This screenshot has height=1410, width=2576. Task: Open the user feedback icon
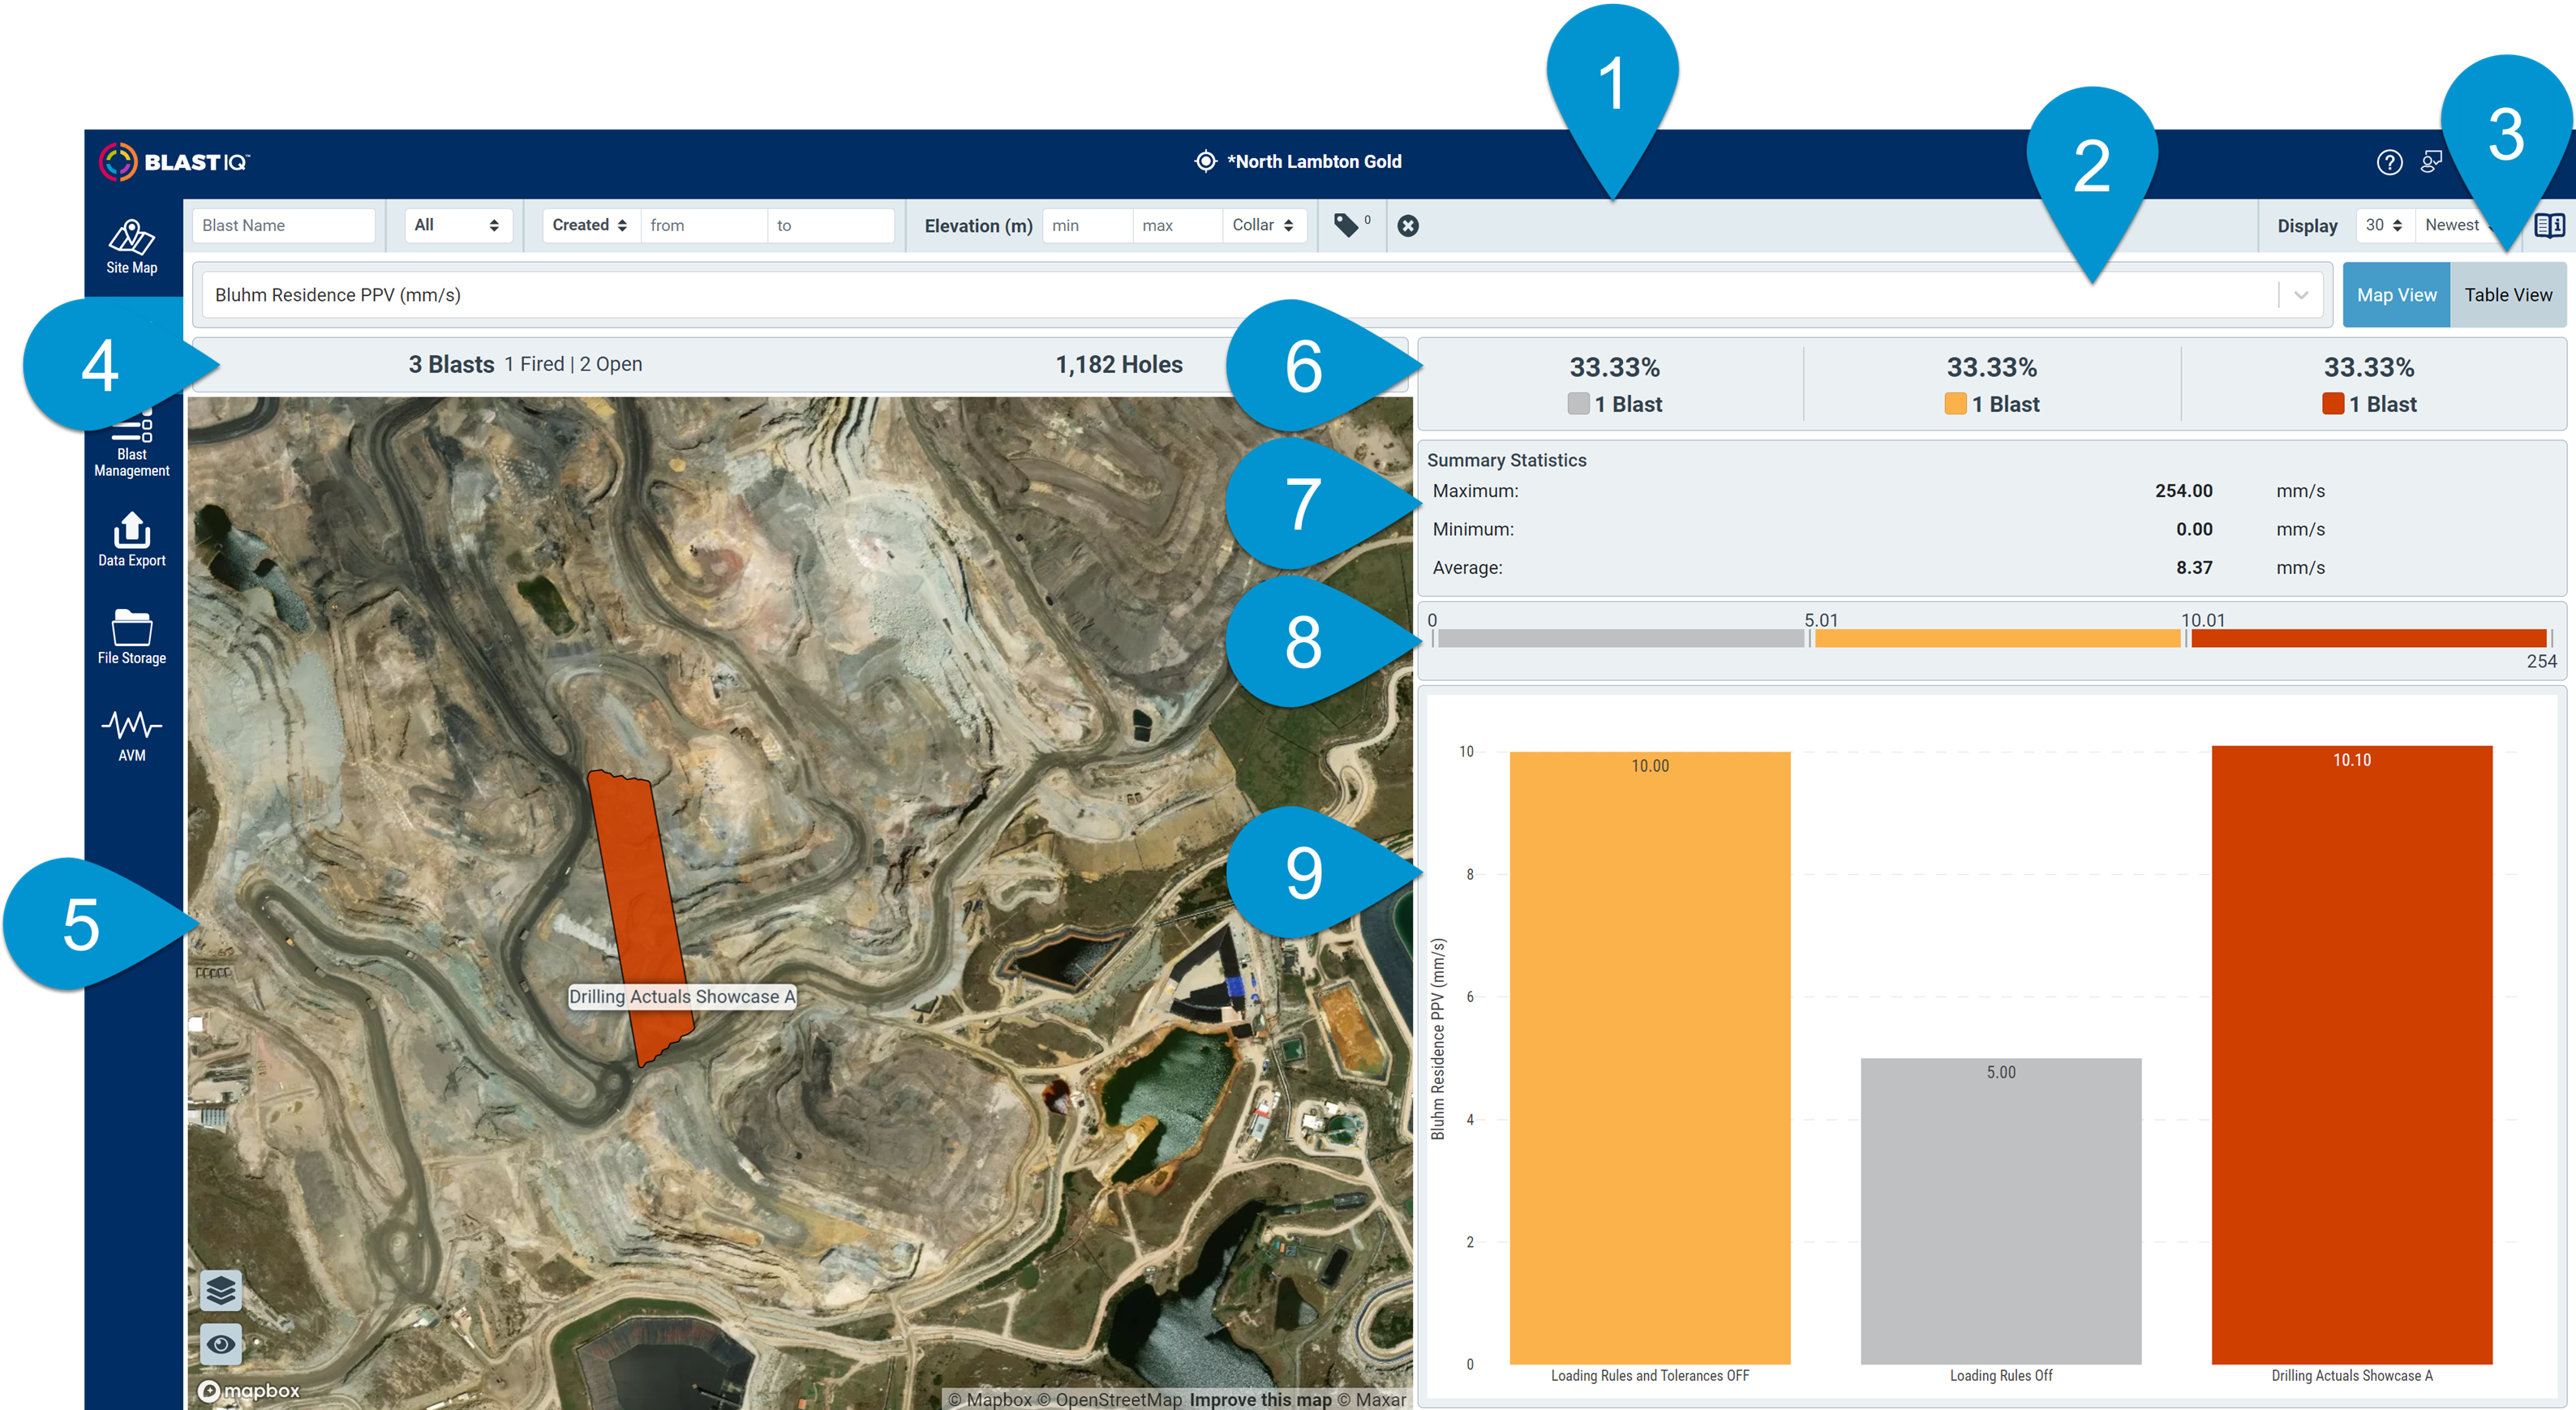click(2431, 162)
